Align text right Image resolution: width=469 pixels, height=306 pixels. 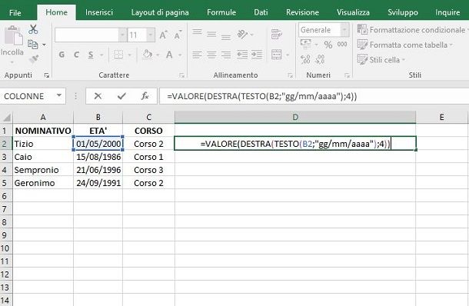(x=226, y=55)
